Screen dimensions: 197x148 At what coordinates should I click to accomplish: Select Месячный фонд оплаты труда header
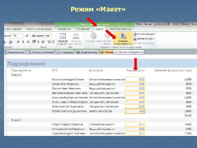coord(173,70)
